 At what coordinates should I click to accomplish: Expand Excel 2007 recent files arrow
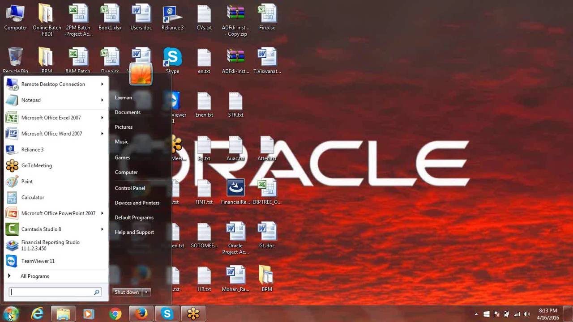102,118
